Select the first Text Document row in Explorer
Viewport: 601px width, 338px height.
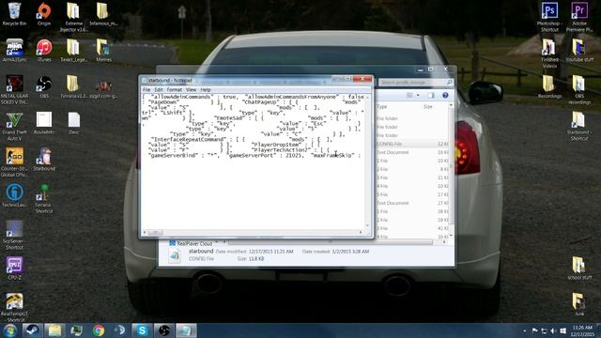click(x=411, y=152)
